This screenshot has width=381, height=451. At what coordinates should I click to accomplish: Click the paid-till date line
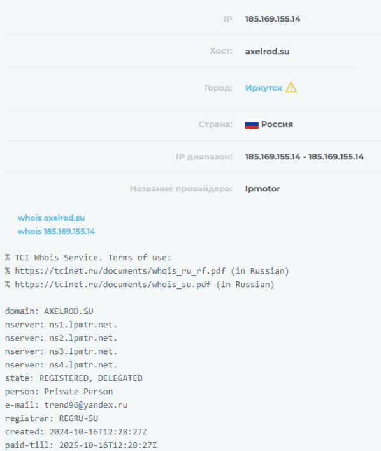[81, 445]
